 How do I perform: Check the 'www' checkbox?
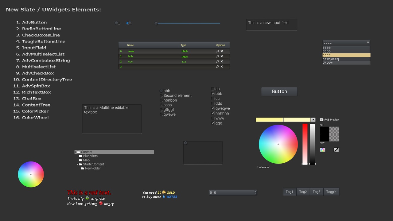pyautogui.click(x=213, y=118)
